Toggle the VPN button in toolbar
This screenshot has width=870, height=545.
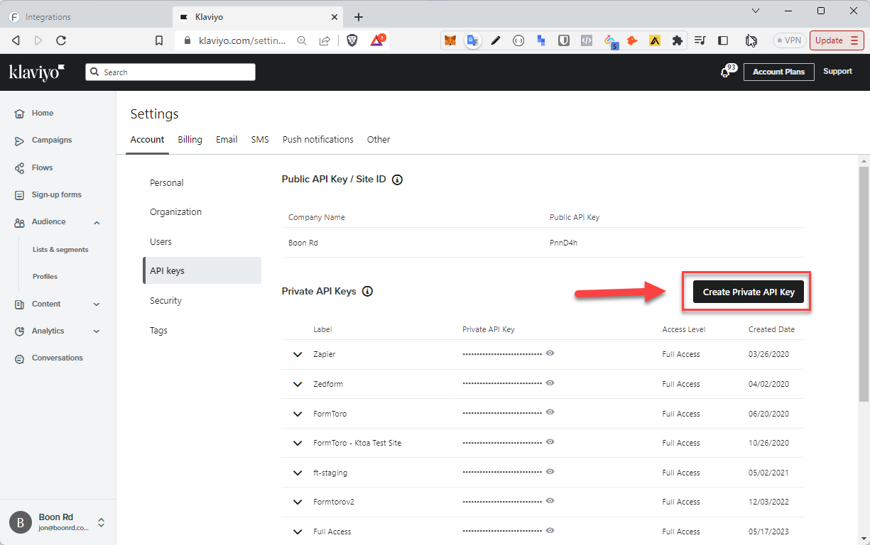(x=788, y=40)
